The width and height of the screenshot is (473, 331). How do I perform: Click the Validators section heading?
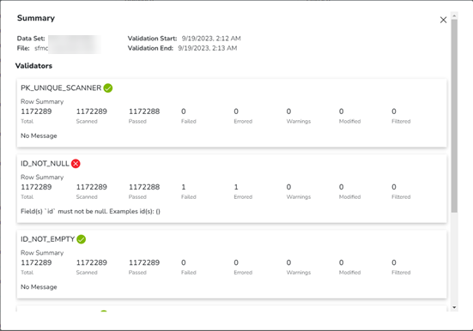point(33,66)
